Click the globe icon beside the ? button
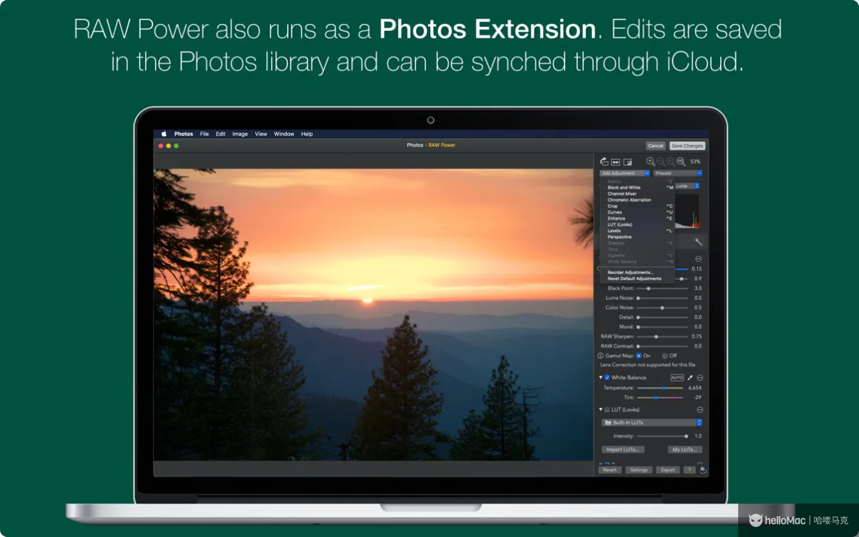 tap(703, 470)
